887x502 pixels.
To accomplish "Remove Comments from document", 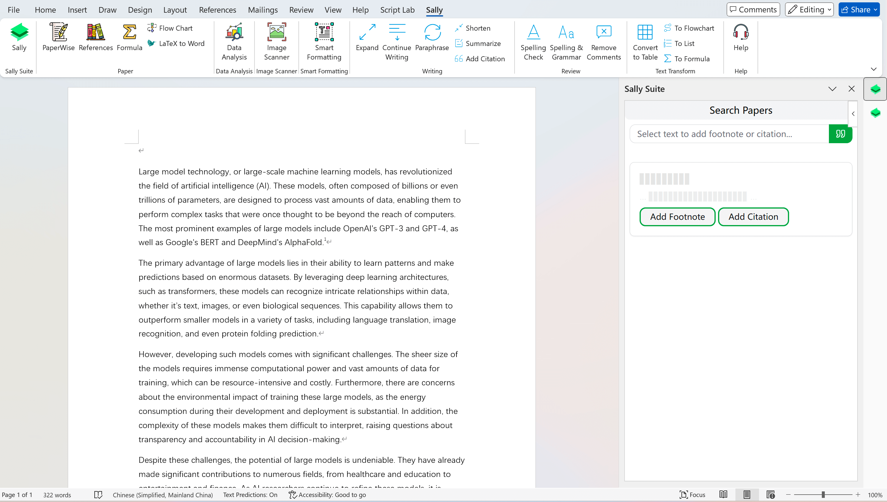I will pos(603,42).
